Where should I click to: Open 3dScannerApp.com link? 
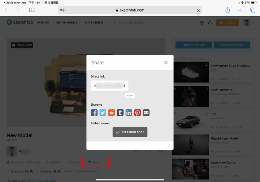42,181
